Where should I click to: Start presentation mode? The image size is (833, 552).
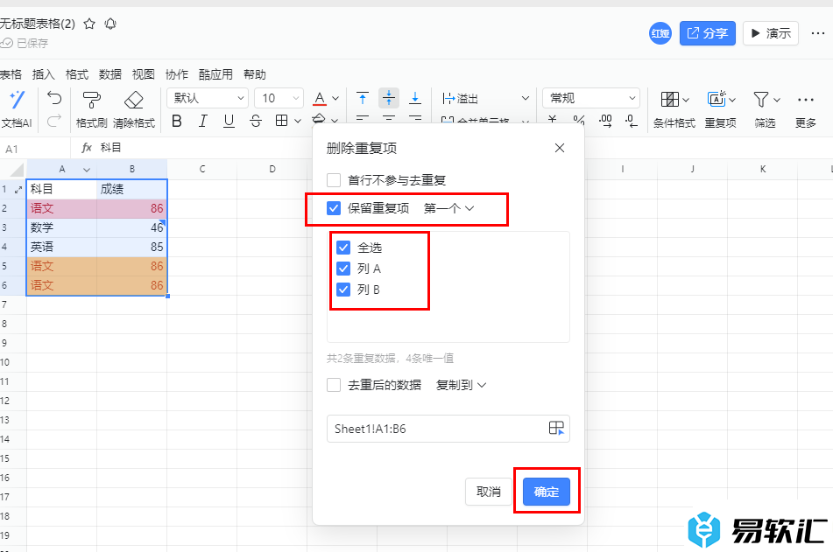(770, 33)
